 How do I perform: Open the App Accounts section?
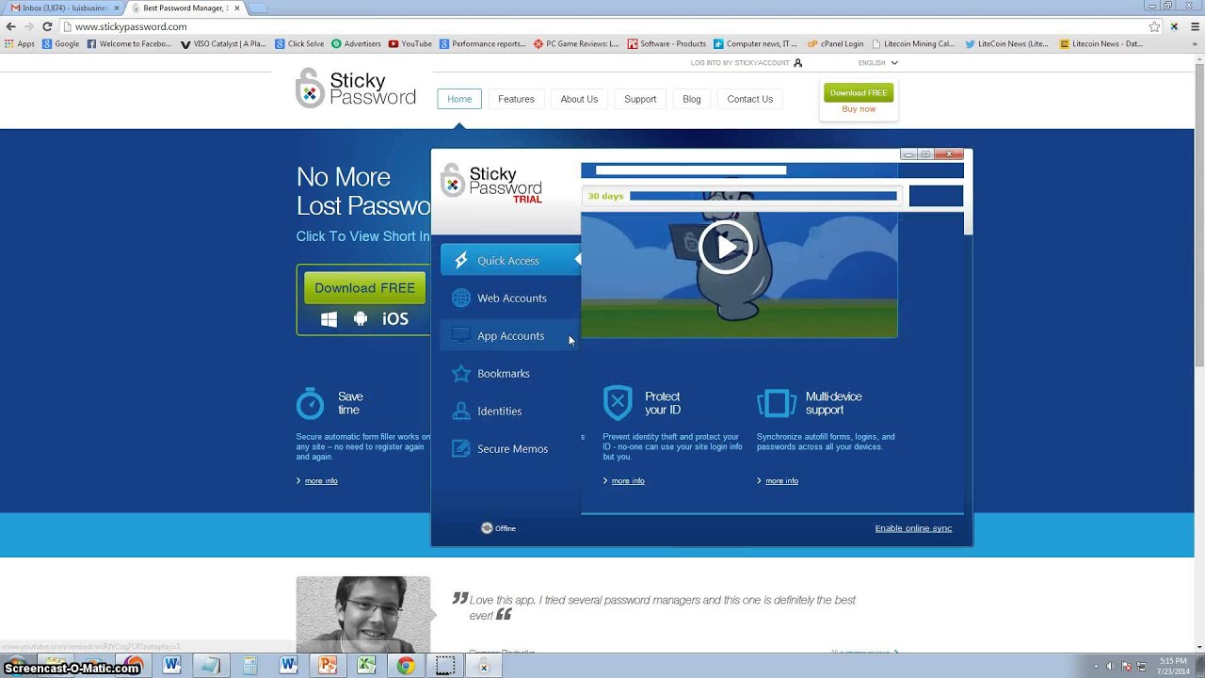pos(510,336)
